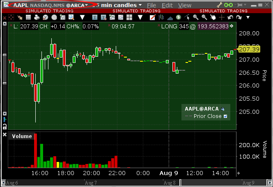The width and height of the screenshot is (273, 187).
Task: Click the yellow 207.39 price tag
Action: [x=249, y=49]
